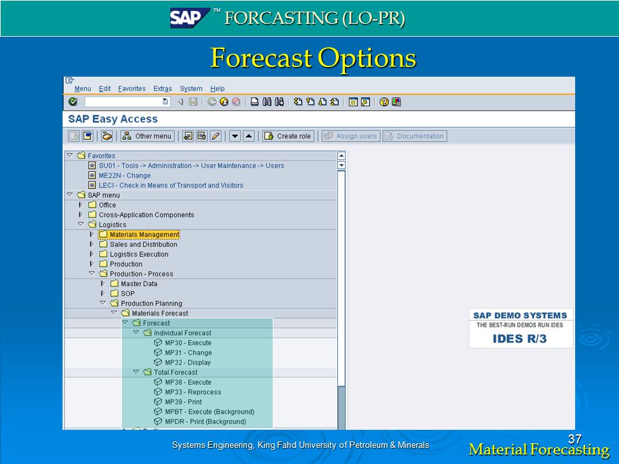This screenshot has height=464, width=619.
Task: Click the Last Page icon
Action: 335,102
